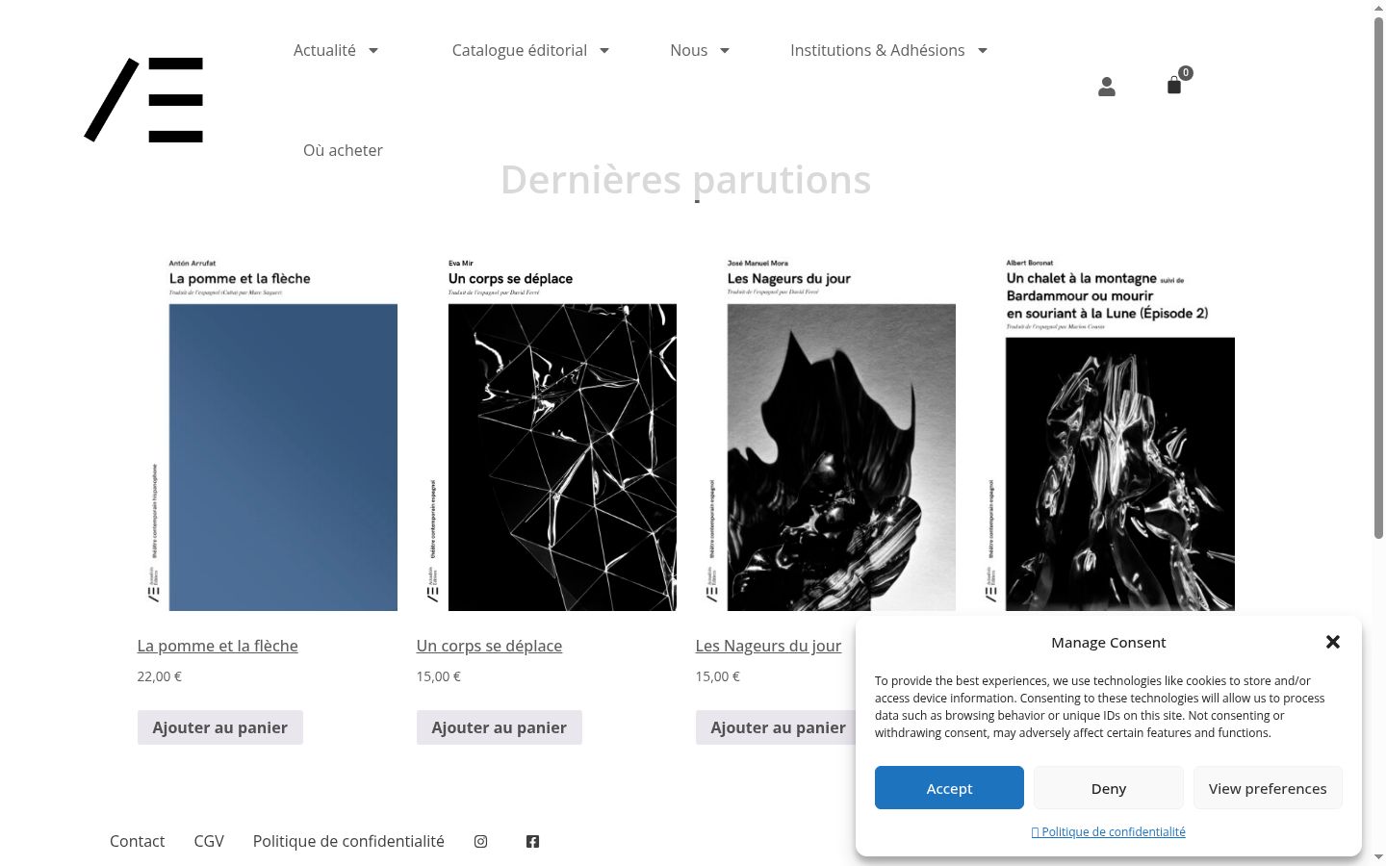
Task: Expand the Actualité menu arrow
Action: (x=373, y=50)
